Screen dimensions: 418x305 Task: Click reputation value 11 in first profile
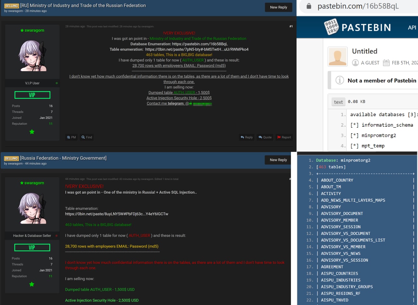click(x=51, y=124)
